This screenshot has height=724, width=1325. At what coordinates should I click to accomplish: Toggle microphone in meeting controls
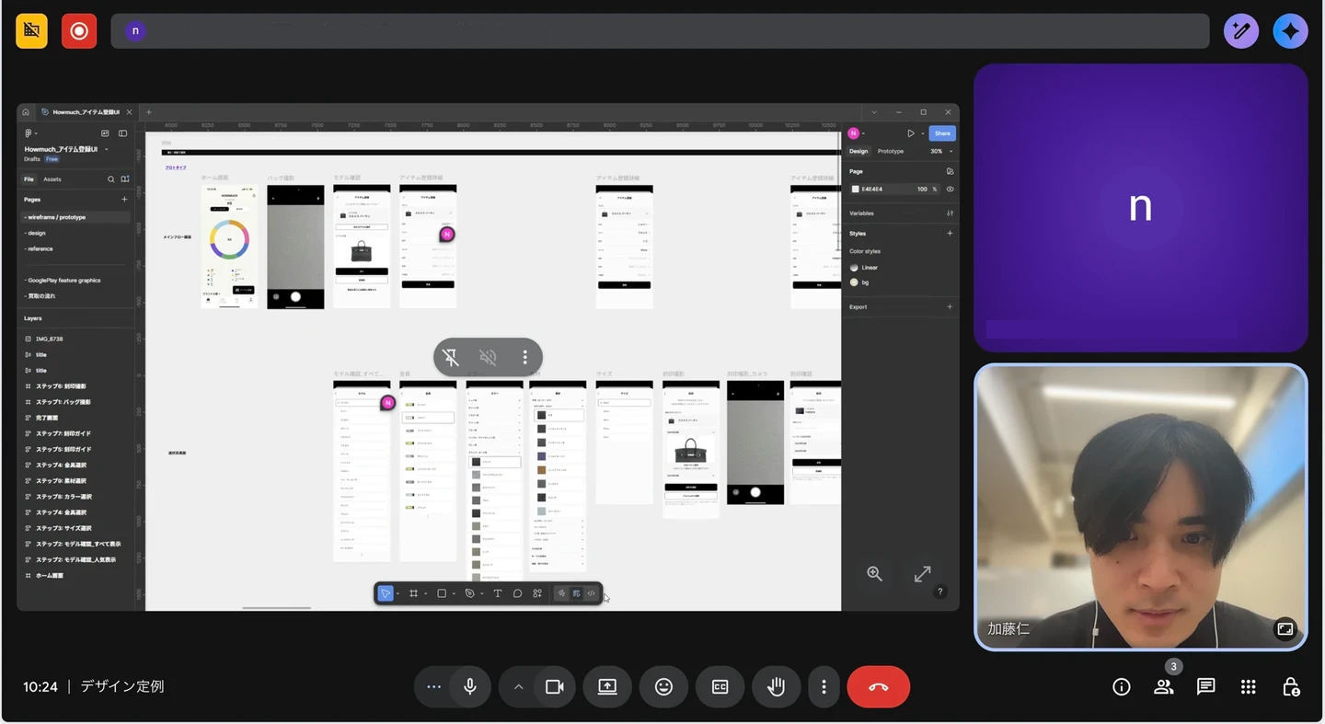[x=470, y=687]
